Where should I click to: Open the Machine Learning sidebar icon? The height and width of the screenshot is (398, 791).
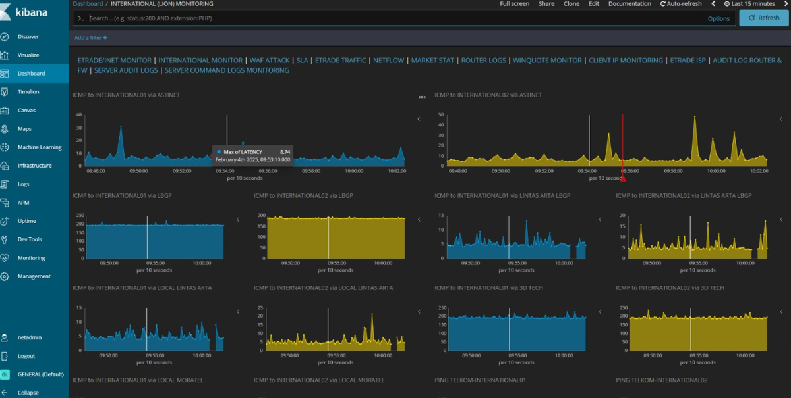[x=5, y=147]
